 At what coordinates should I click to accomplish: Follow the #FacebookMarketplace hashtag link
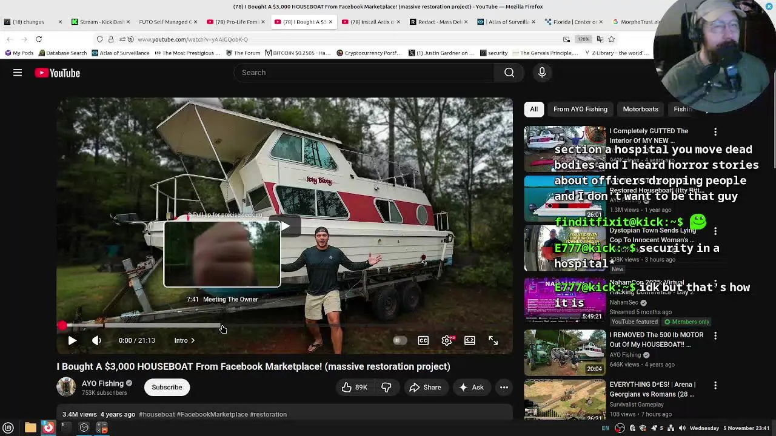pos(212,414)
